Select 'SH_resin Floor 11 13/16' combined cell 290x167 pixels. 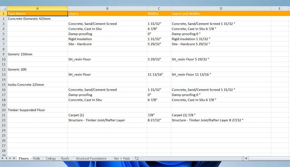[x=221, y=75]
